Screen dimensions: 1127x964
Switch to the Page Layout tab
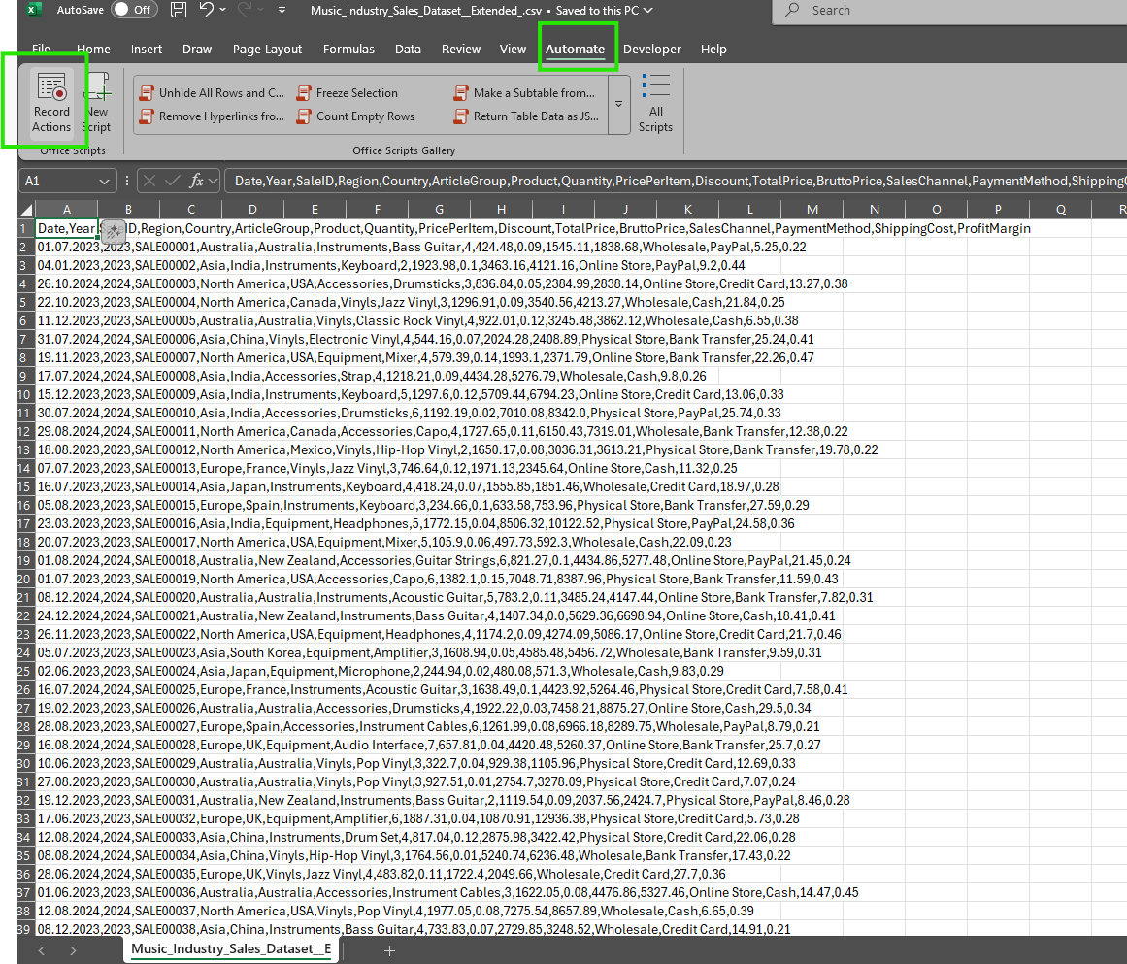(267, 49)
